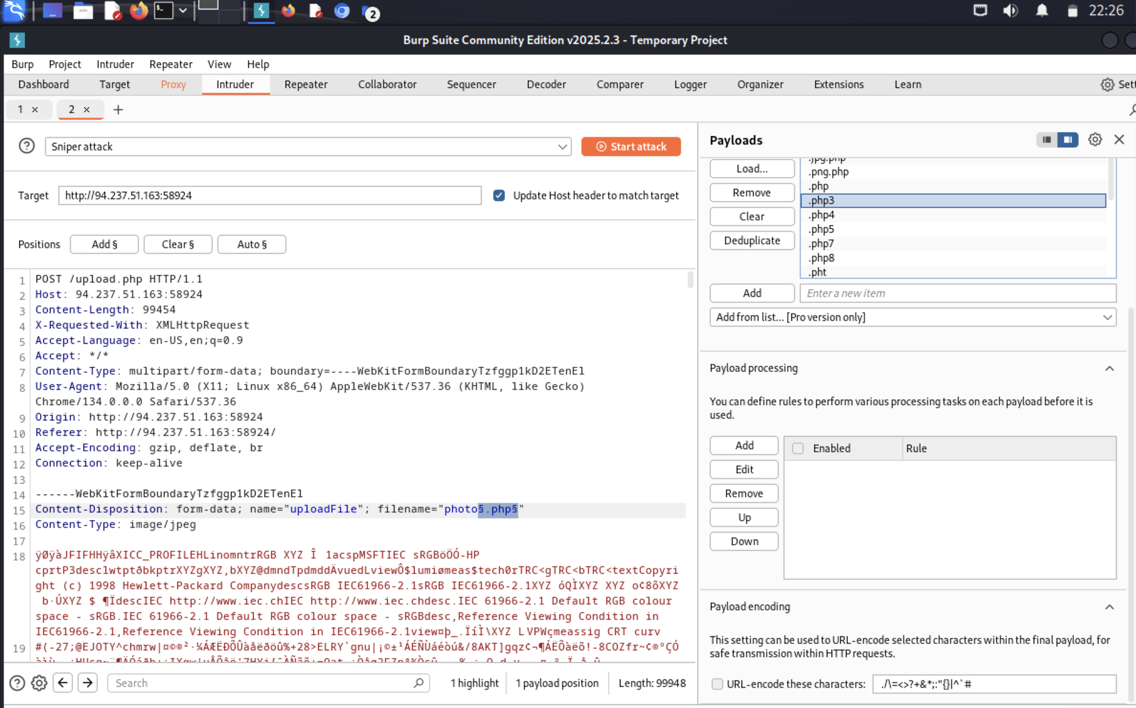Open the volume control in the system tray
Screen dimensions: 1136x708
[1011, 11]
